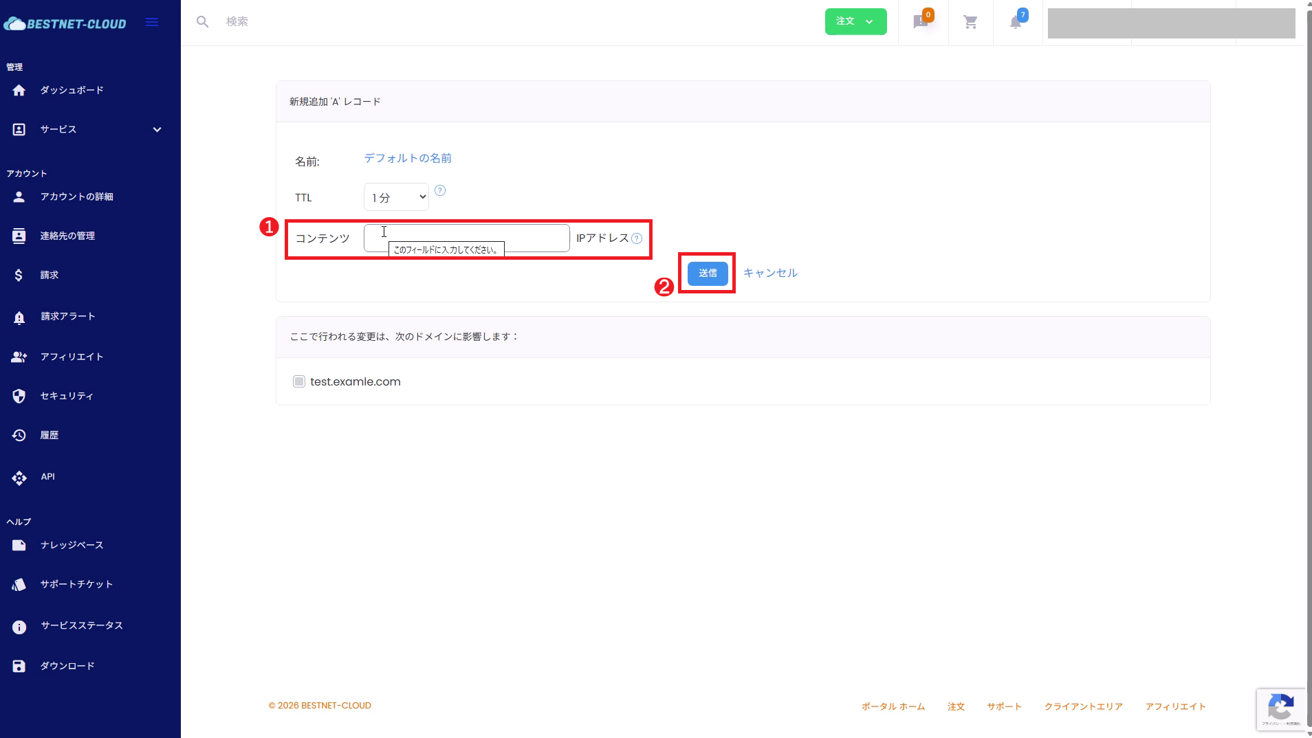1312x738 pixels.
Task: Click the キャンセル link
Action: pyautogui.click(x=771, y=272)
